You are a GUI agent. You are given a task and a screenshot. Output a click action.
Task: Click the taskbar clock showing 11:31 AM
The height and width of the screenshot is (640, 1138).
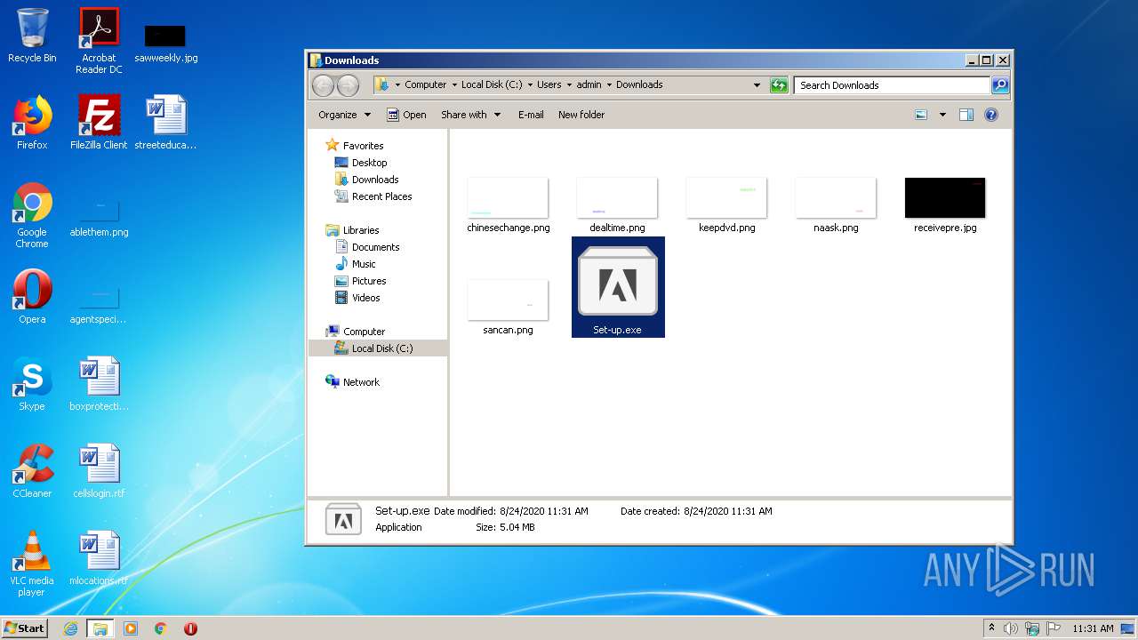1093,628
